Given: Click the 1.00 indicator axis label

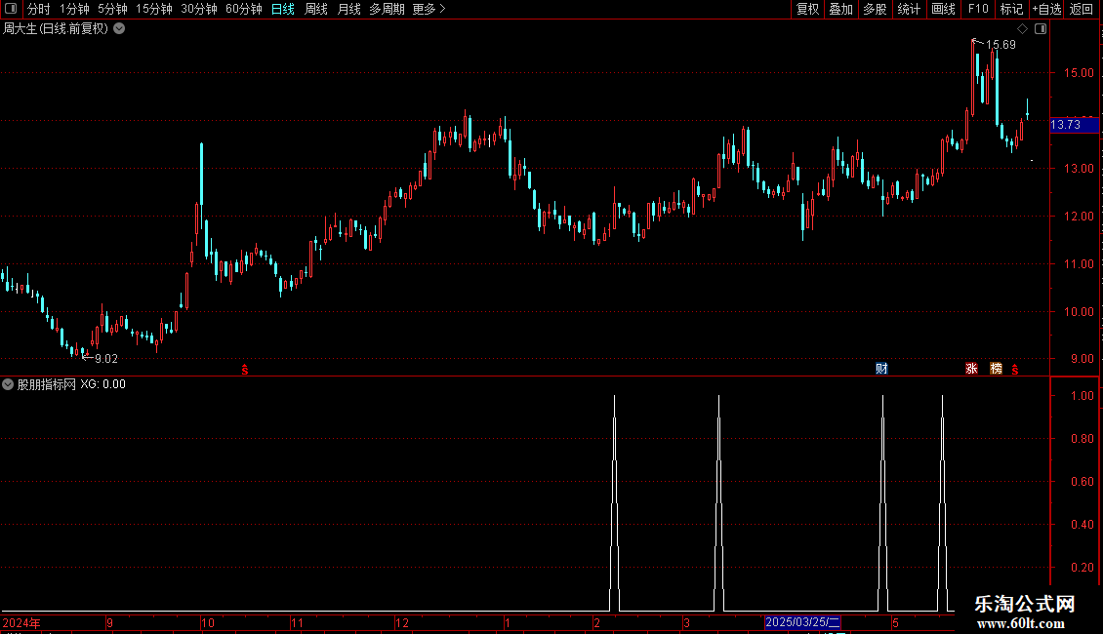Looking at the screenshot, I should coord(1082,396).
